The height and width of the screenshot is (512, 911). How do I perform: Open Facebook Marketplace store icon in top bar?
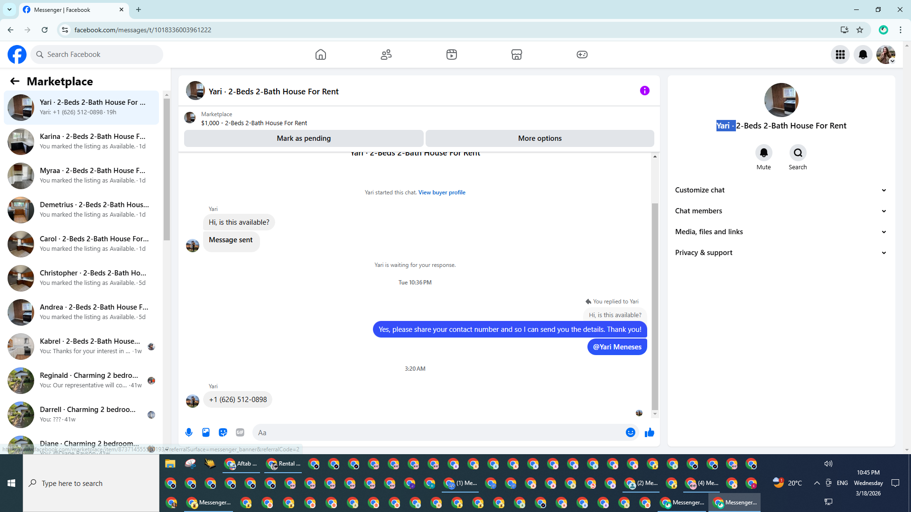(x=517, y=55)
